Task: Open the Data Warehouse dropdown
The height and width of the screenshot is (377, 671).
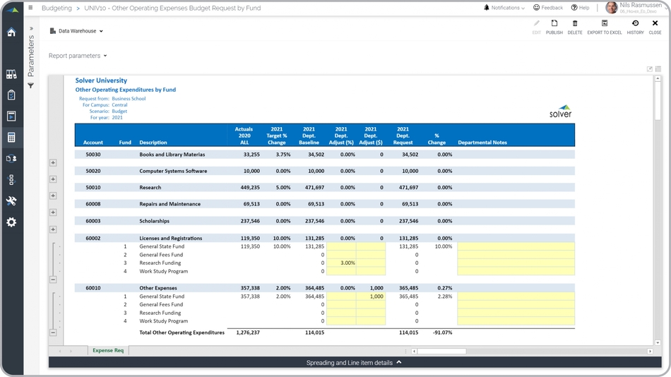Action: pos(77,31)
